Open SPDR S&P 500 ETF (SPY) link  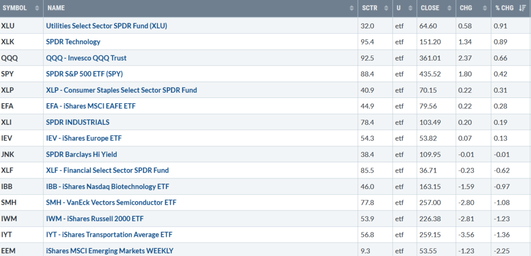click(x=85, y=74)
